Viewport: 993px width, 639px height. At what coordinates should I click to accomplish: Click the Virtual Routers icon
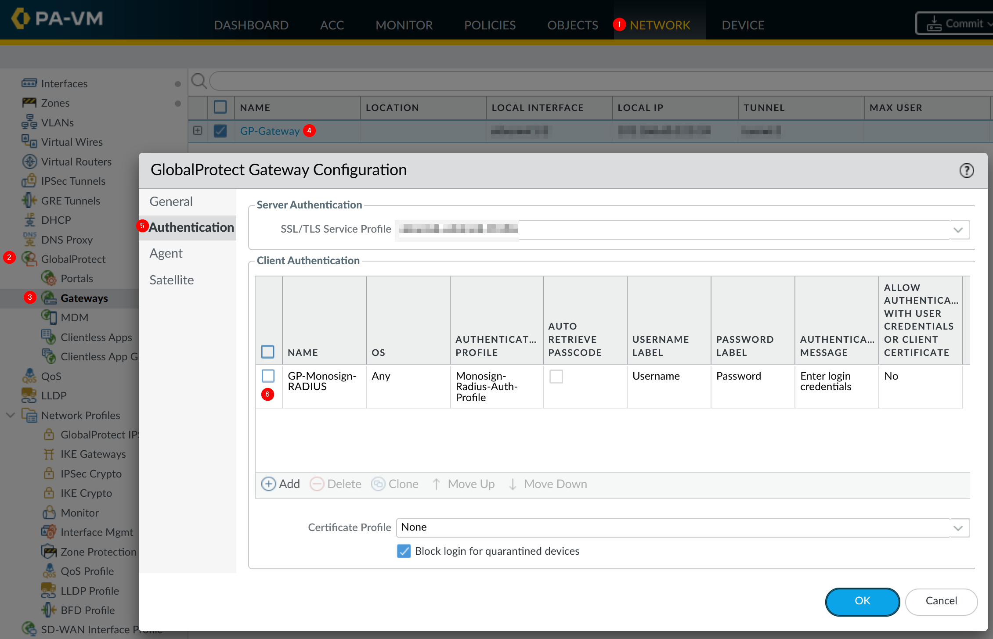point(29,162)
